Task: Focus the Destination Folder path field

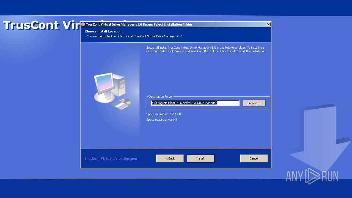Action: 195,103
